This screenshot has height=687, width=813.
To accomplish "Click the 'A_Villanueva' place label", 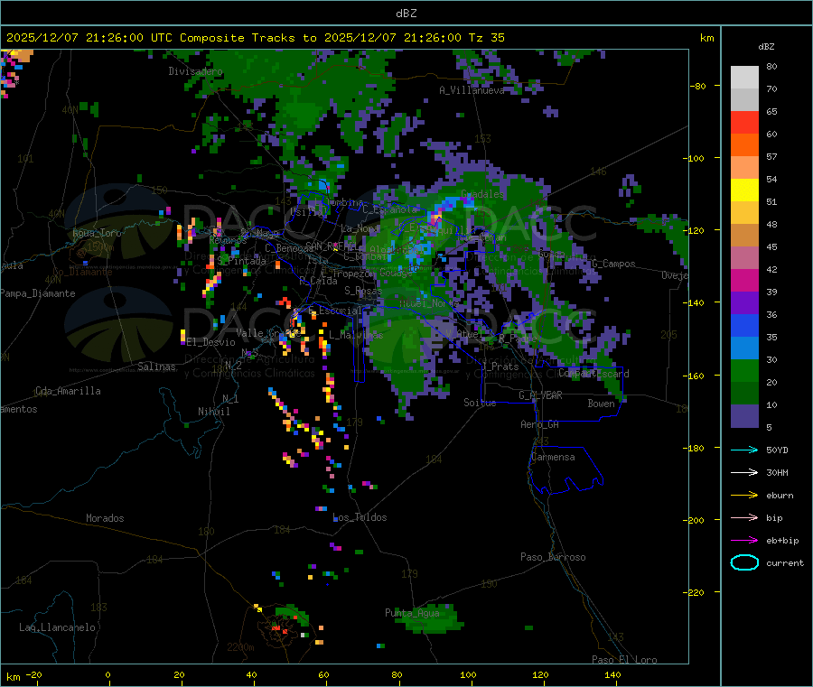I will click(472, 90).
